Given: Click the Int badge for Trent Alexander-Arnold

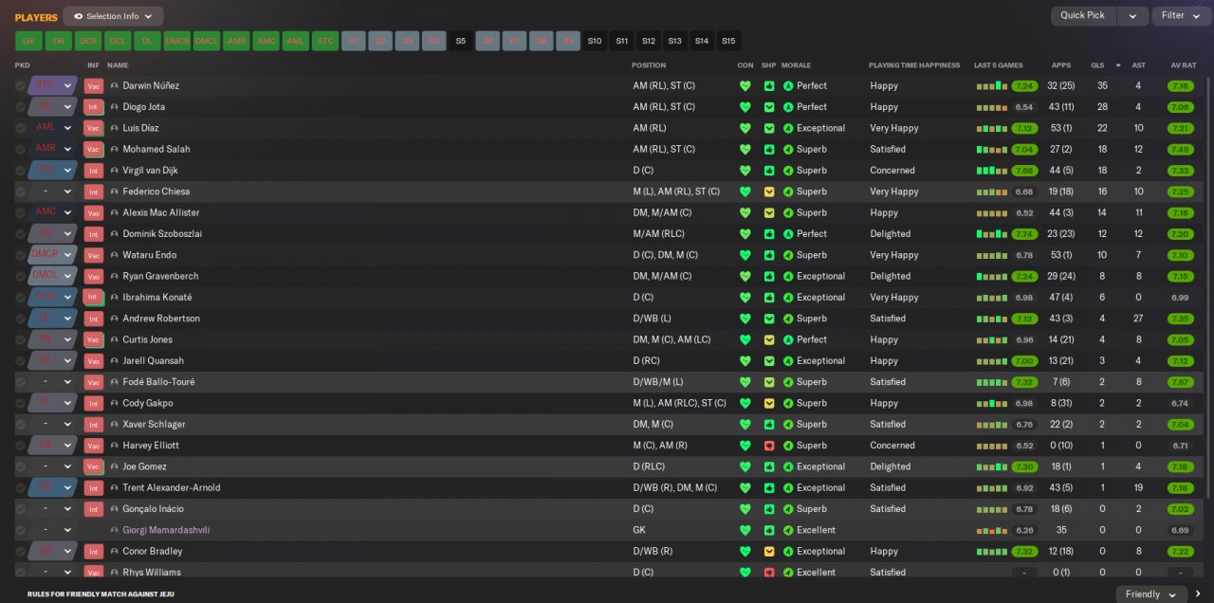Looking at the screenshot, I should point(93,487).
